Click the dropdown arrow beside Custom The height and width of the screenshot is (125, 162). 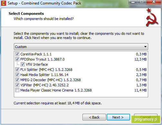145,47
